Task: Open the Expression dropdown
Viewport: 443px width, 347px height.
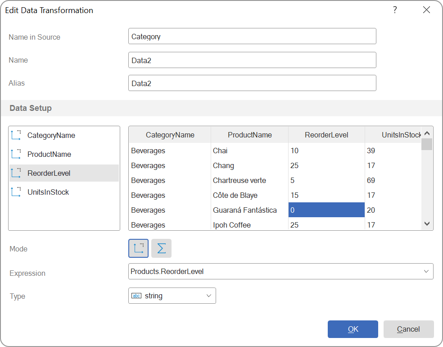Action: tap(426, 271)
